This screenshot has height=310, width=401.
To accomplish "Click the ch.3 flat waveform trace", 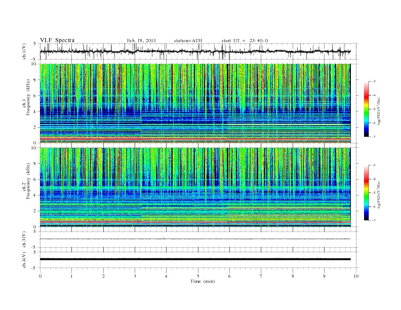I will 195,239.
